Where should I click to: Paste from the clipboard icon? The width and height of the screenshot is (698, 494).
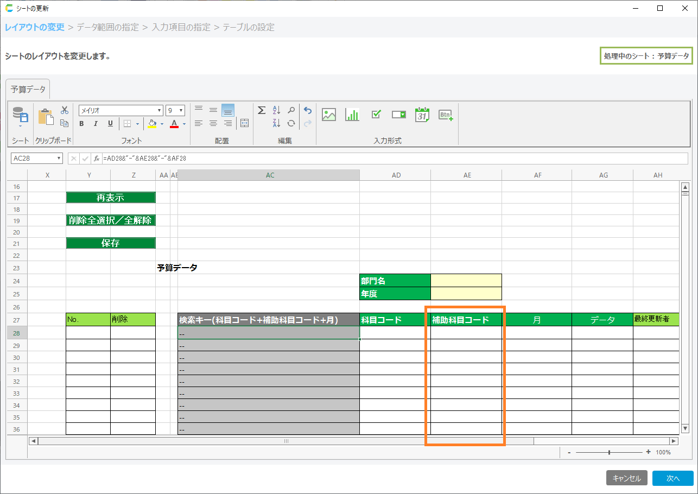pyautogui.click(x=46, y=117)
